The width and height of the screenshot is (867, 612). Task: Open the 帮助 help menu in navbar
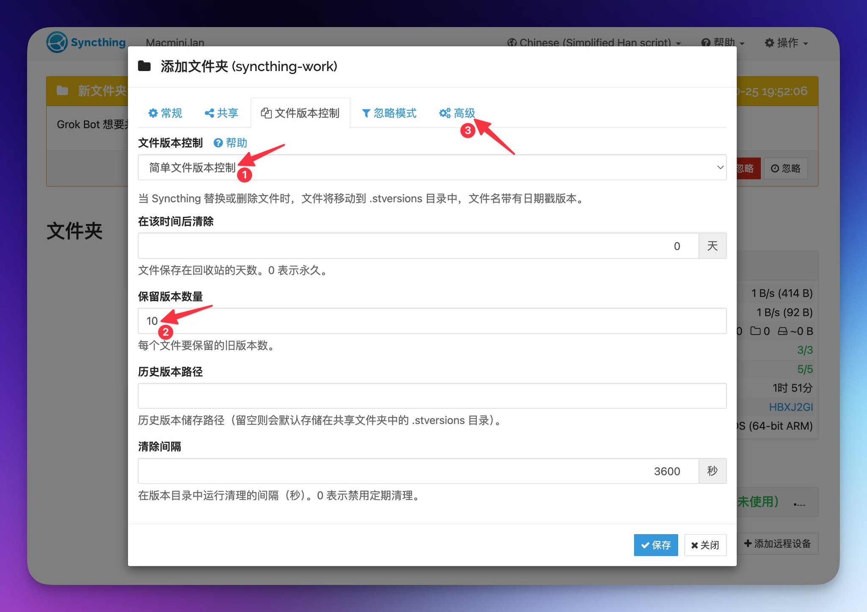tap(723, 43)
